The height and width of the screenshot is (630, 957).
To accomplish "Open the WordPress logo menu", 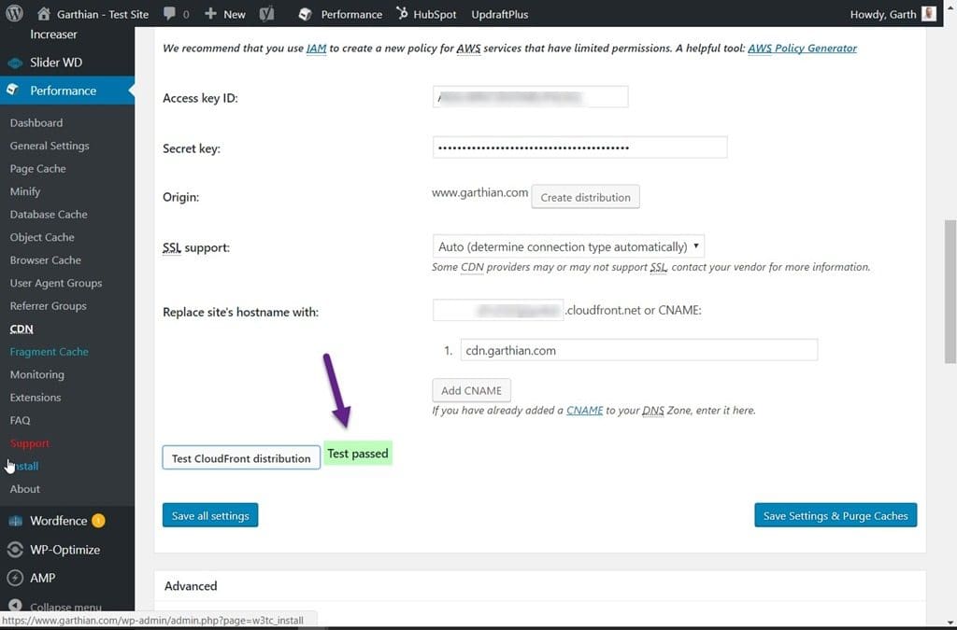I will [x=14, y=13].
